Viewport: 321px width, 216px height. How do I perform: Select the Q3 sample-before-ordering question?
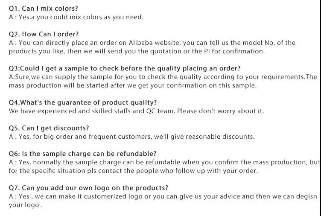coord(125,68)
